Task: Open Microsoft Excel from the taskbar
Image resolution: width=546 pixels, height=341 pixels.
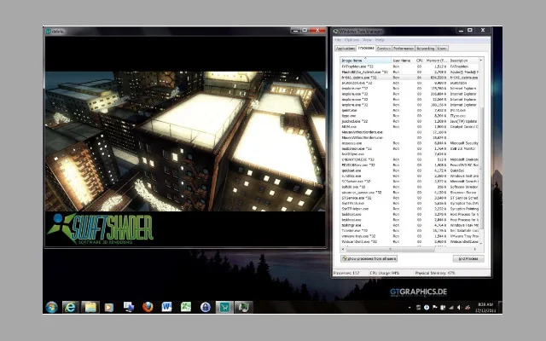Action: tap(186, 307)
